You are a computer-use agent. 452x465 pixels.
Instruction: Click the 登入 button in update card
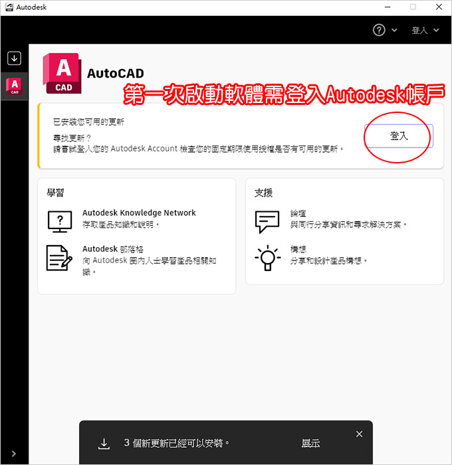[399, 136]
